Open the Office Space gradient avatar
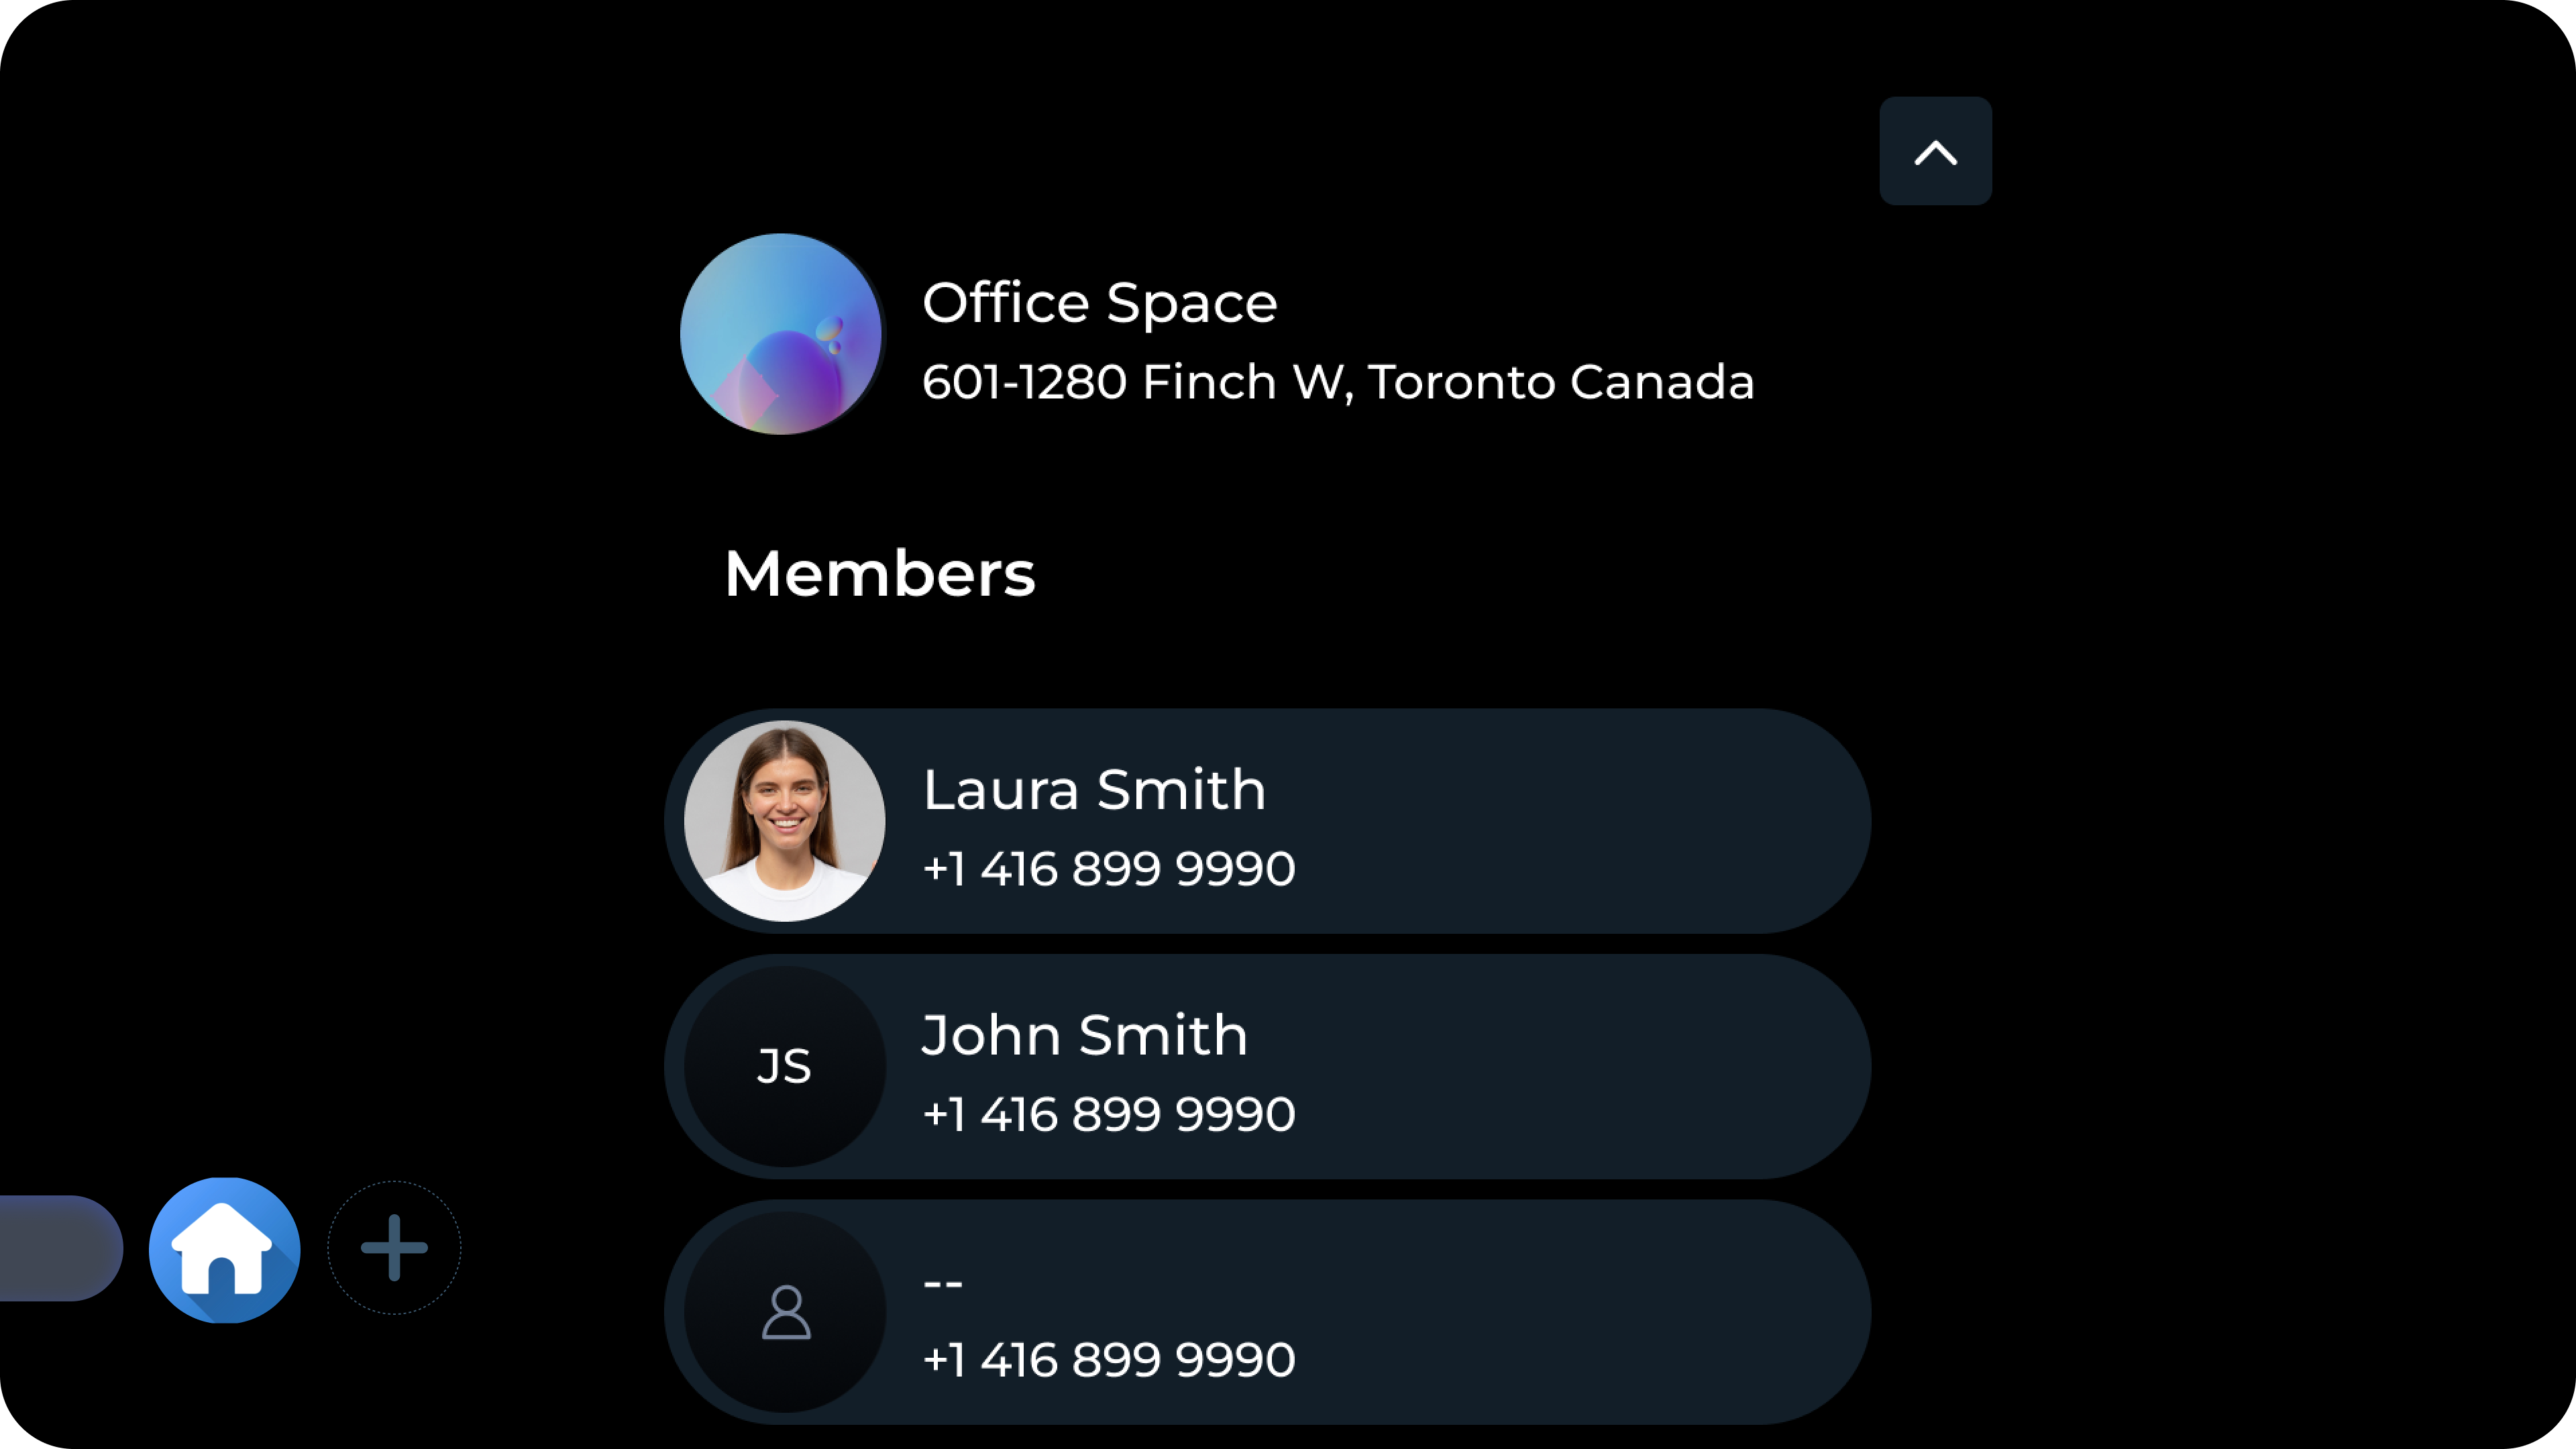The height and width of the screenshot is (1449, 2576). tap(780, 334)
